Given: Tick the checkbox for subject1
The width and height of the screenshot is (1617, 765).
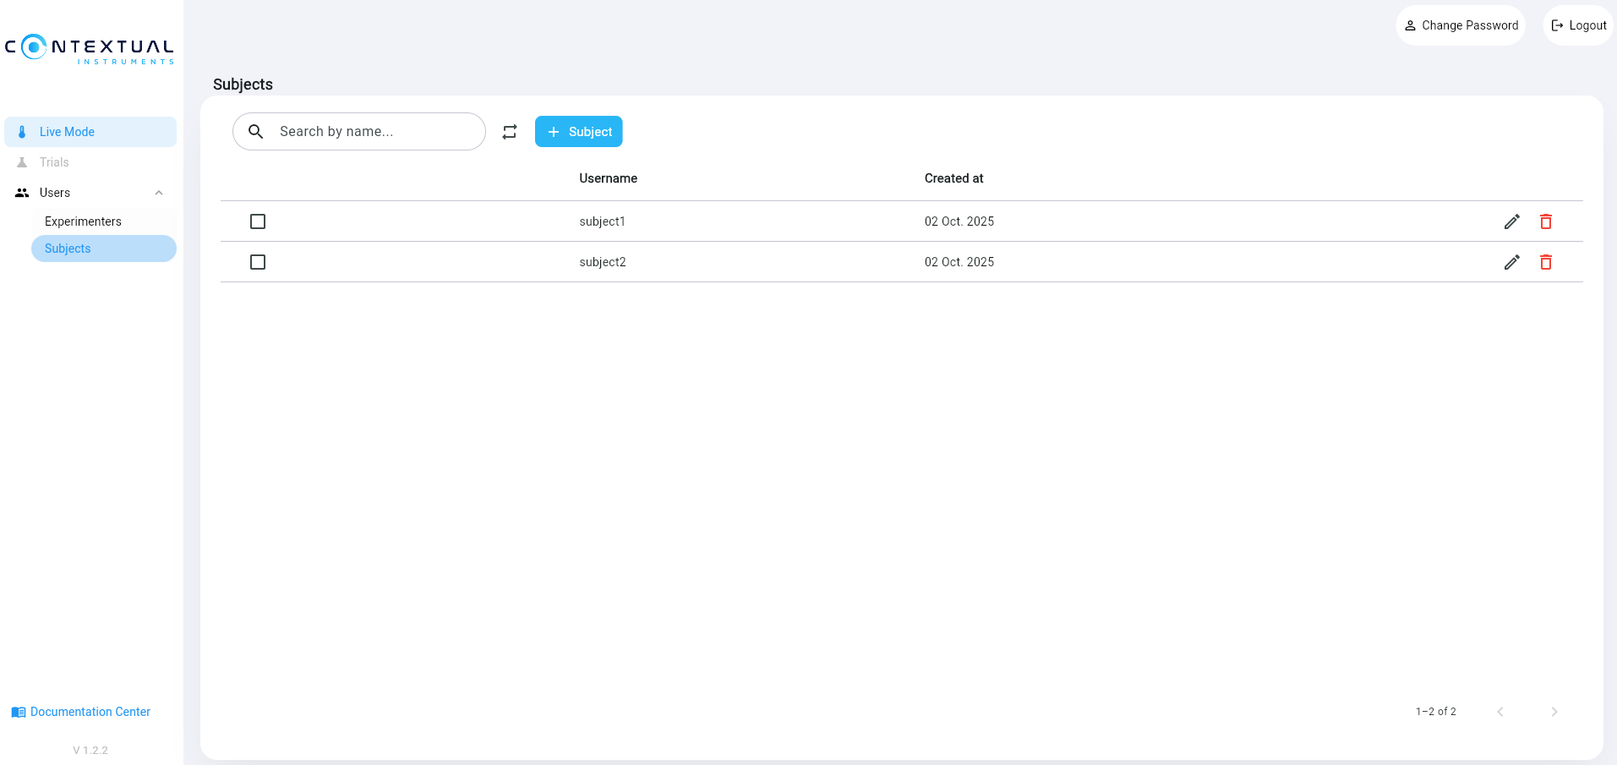Looking at the screenshot, I should pos(258,221).
